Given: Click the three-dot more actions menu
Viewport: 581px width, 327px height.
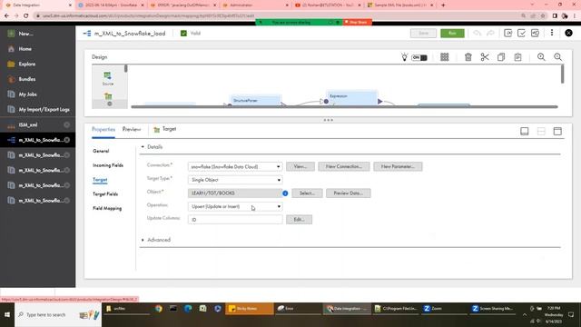Looking at the screenshot, I should [552, 33].
